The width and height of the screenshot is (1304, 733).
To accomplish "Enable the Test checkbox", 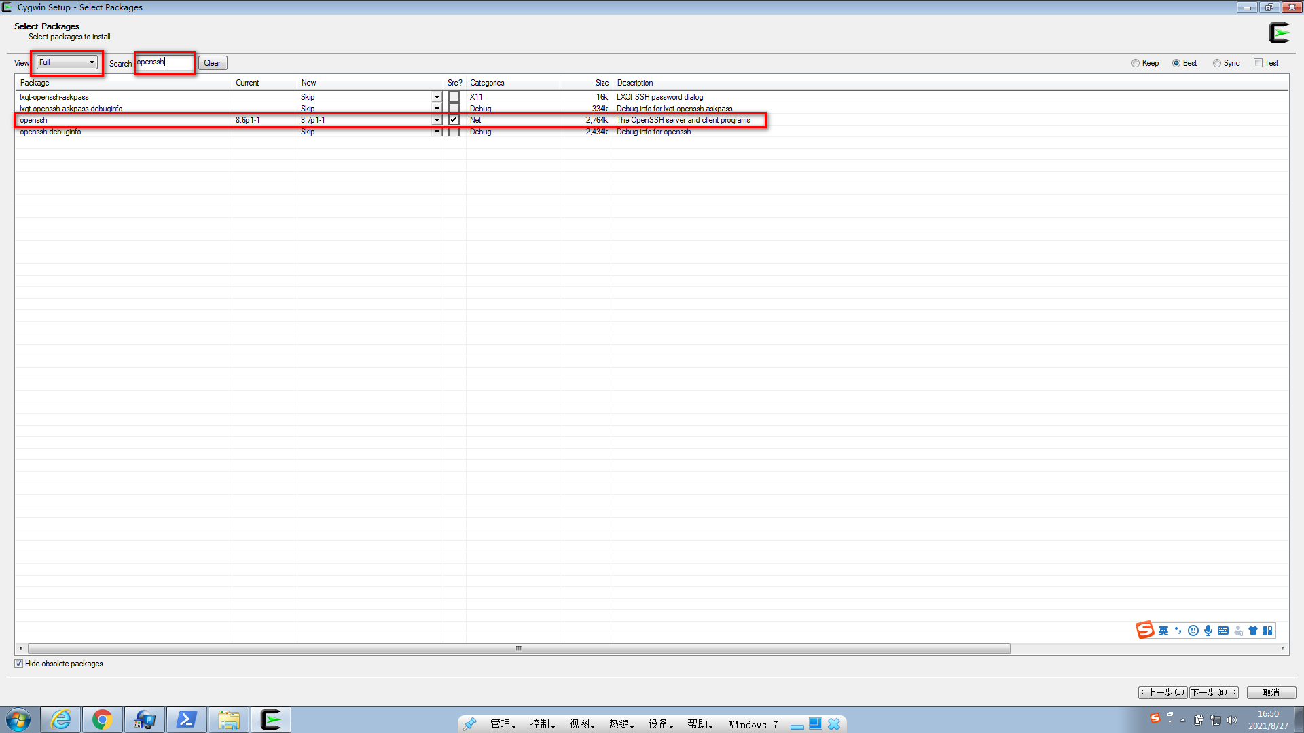I will [x=1258, y=63].
